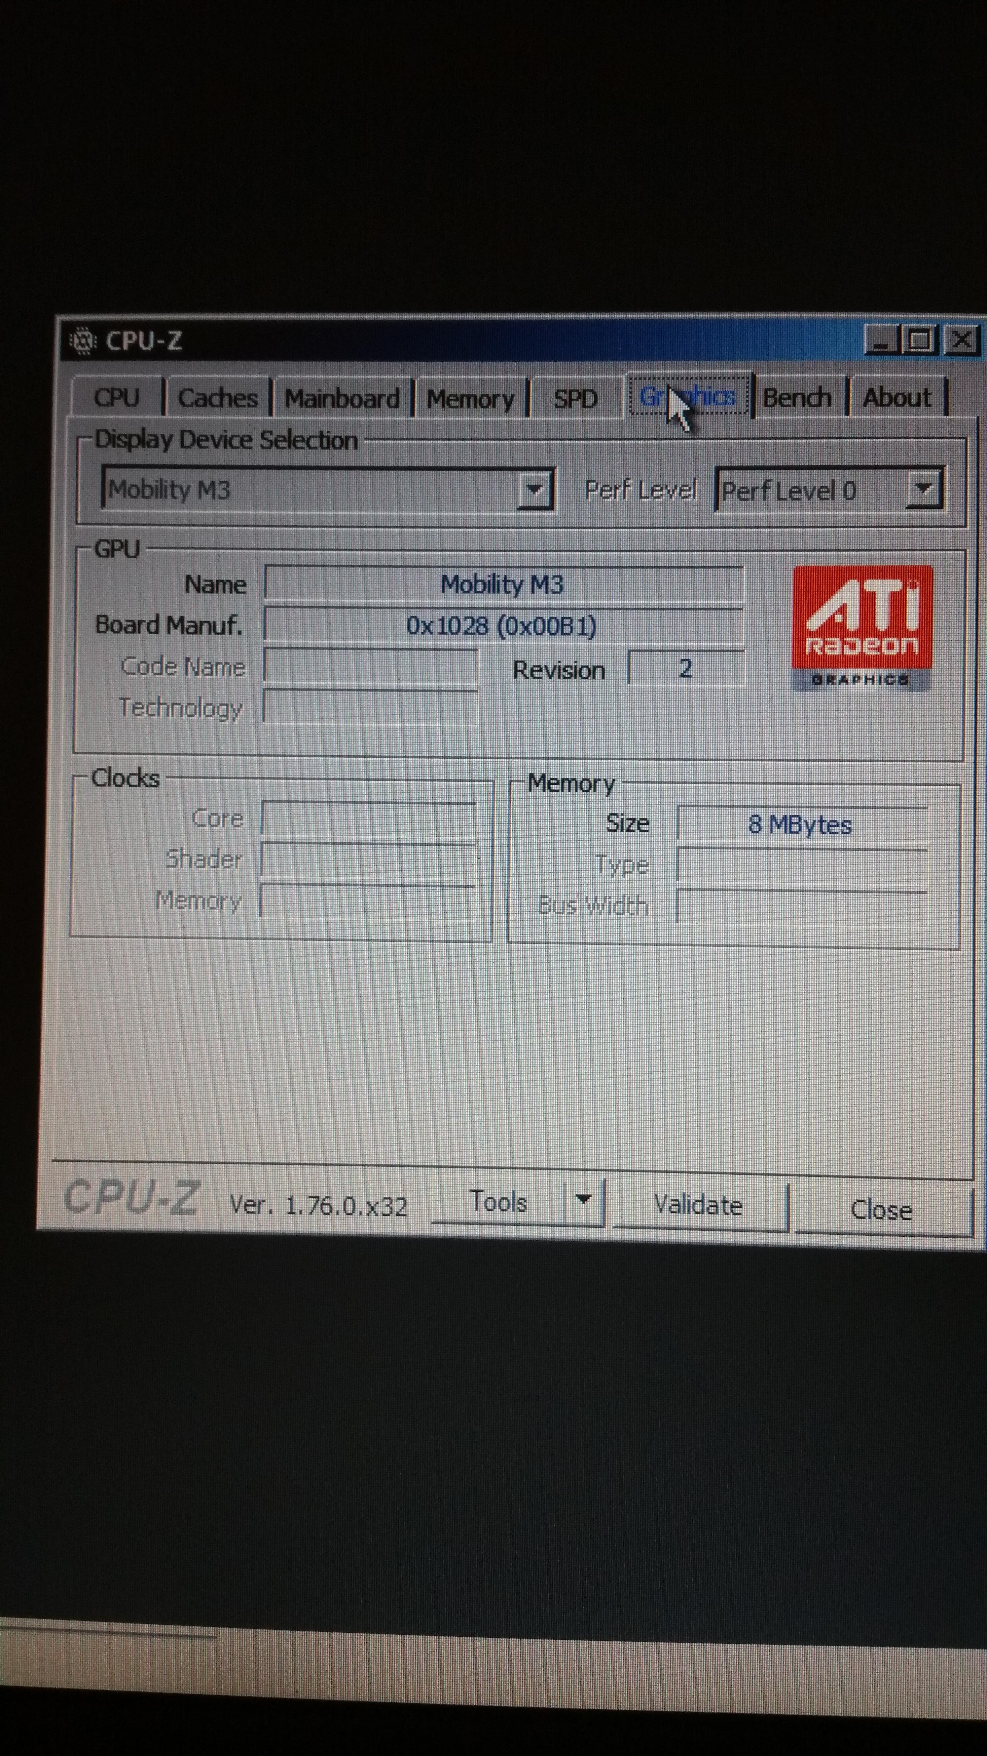Viewport: 987px width, 1756px height.
Task: Click the Ver. 1.76.0.x32 version text
Action: [318, 1206]
